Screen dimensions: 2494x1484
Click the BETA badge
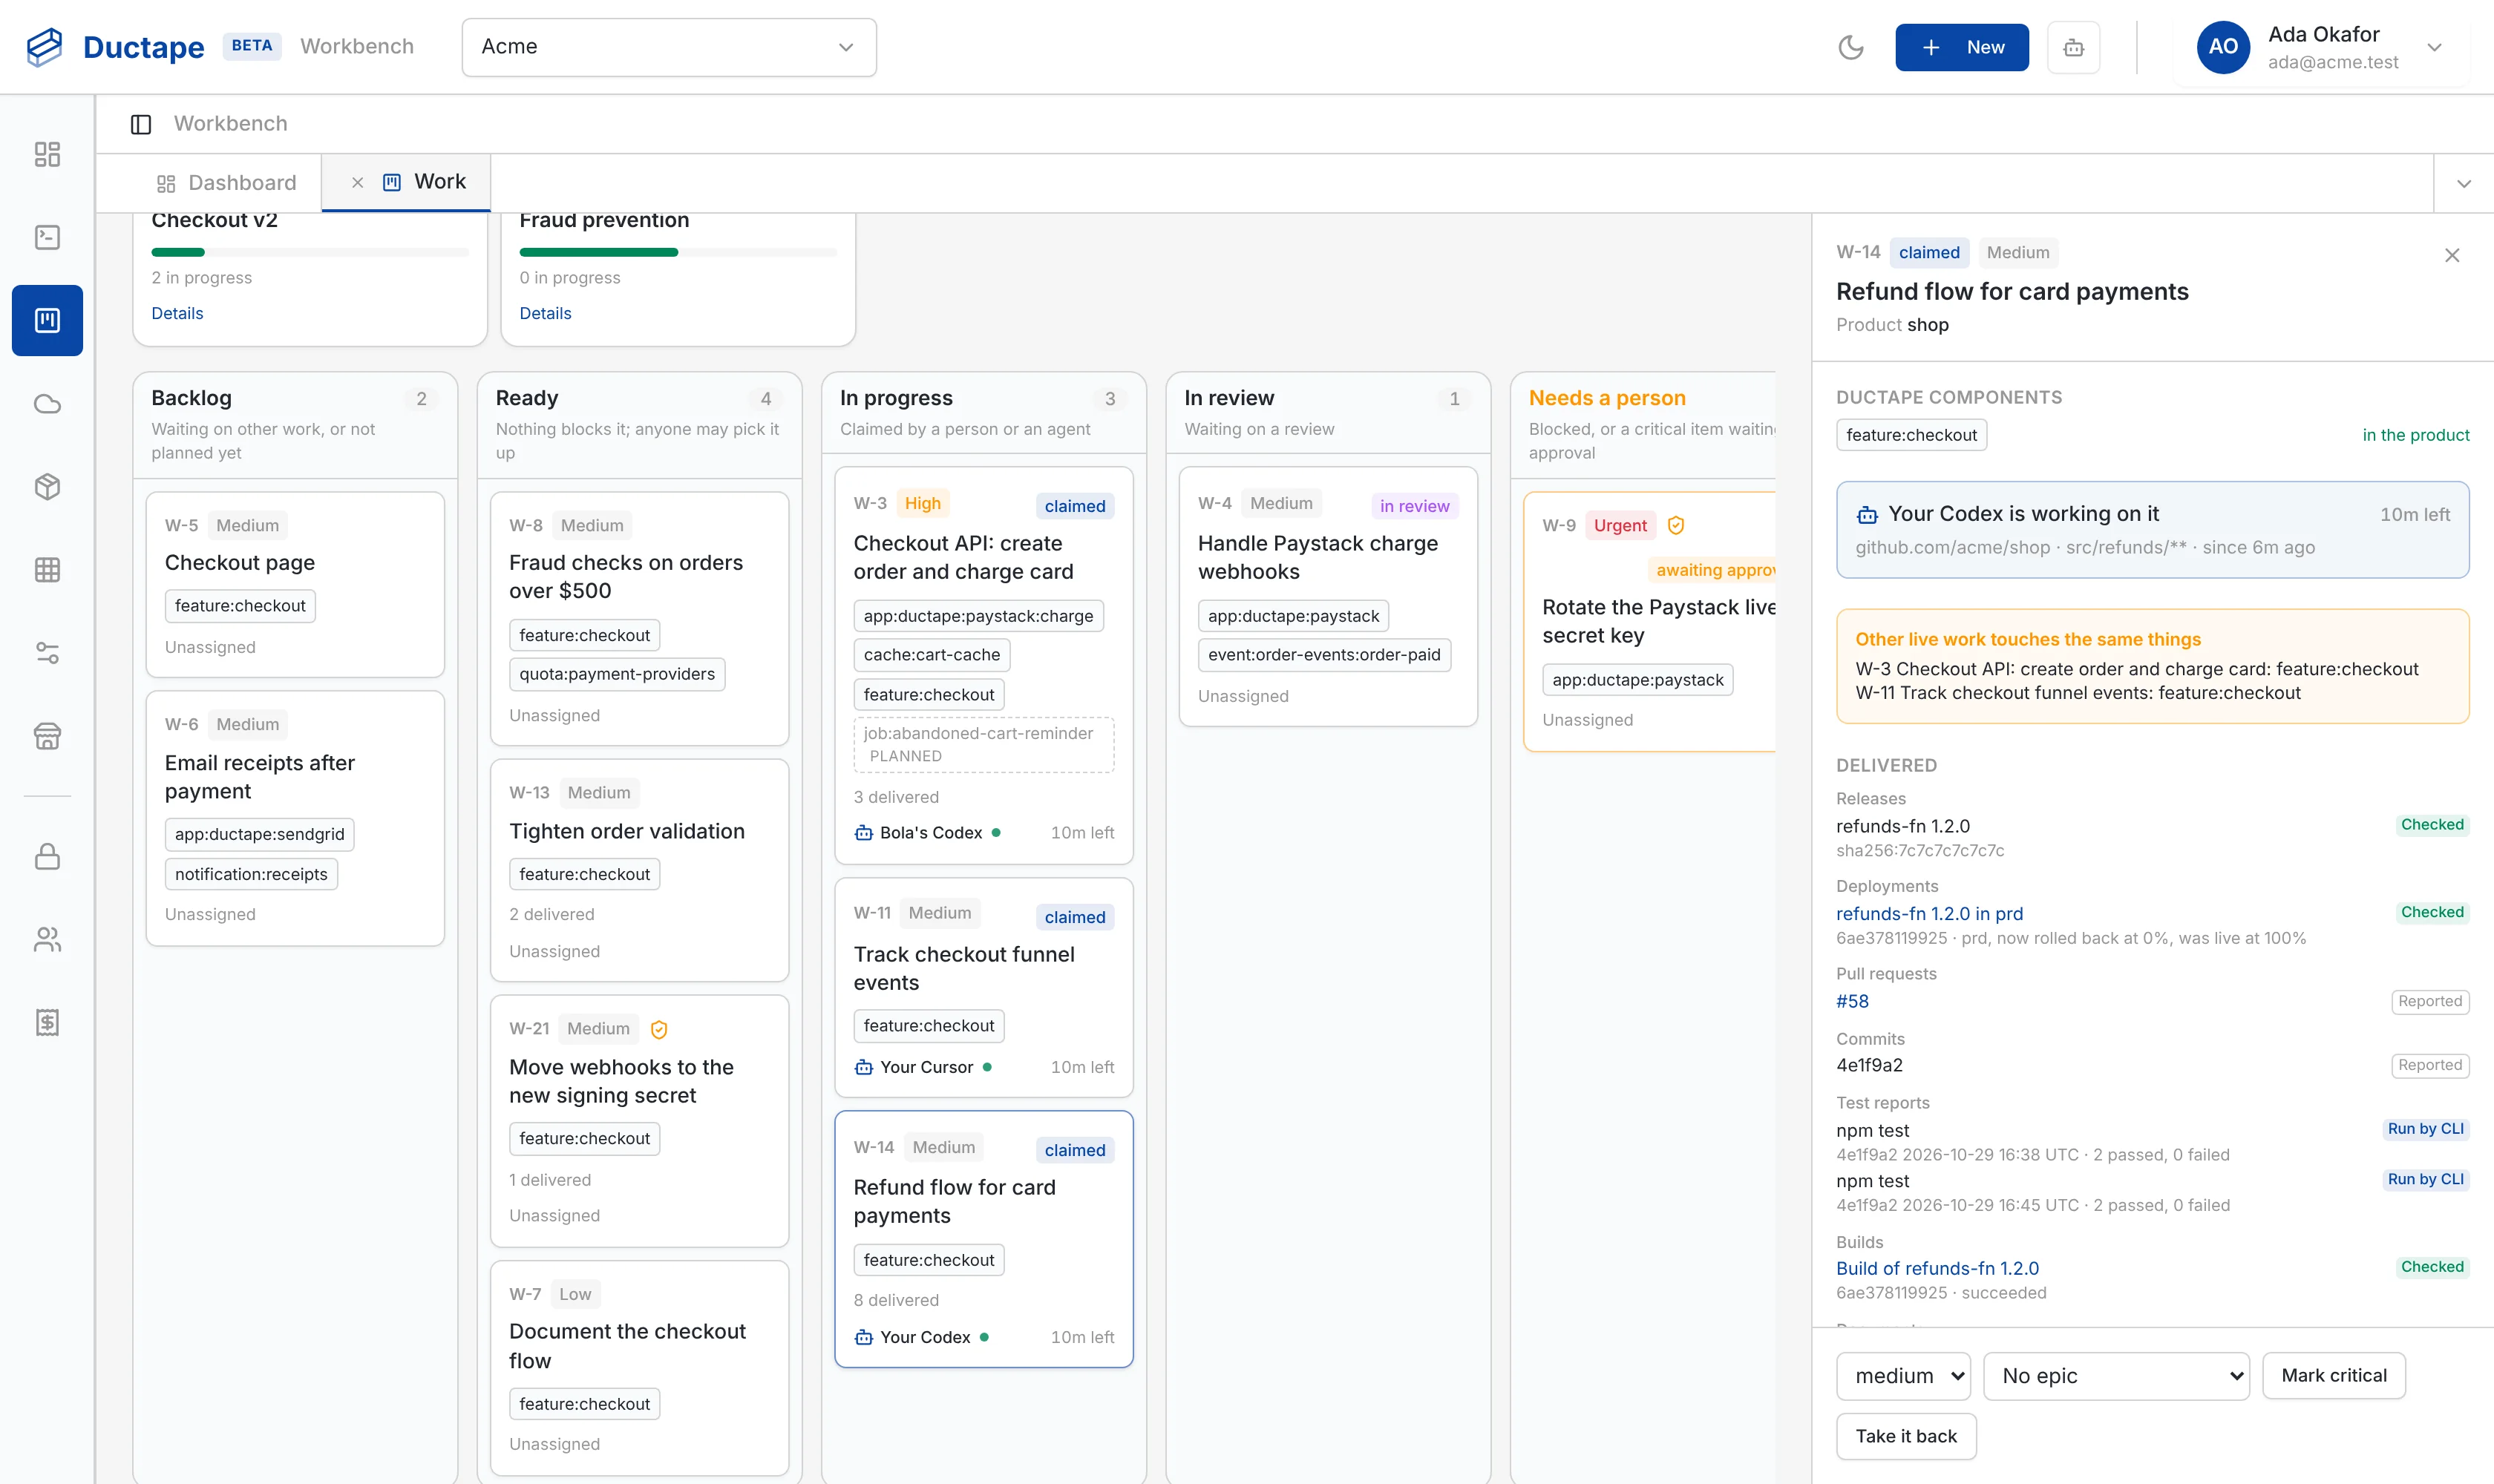251,46
